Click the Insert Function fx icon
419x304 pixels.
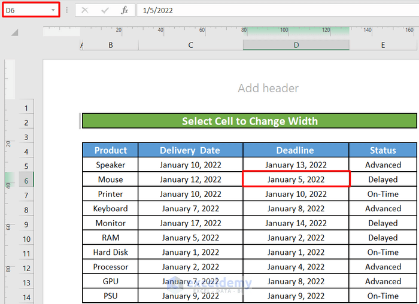125,10
